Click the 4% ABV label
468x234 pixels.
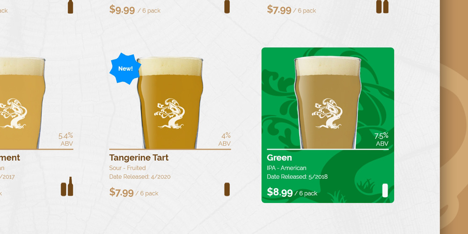tap(225, 139)
